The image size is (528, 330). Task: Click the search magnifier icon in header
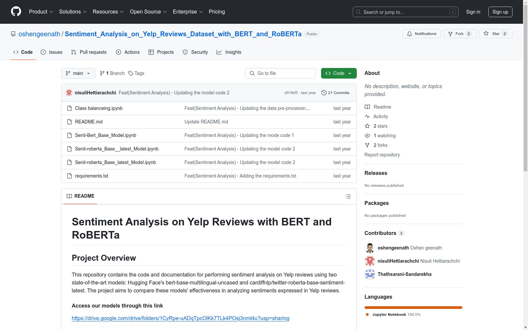(358, 12)
